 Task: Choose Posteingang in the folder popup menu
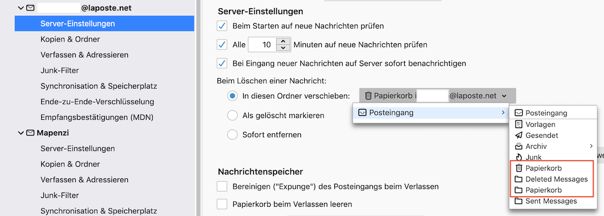(x=430, y=113)
